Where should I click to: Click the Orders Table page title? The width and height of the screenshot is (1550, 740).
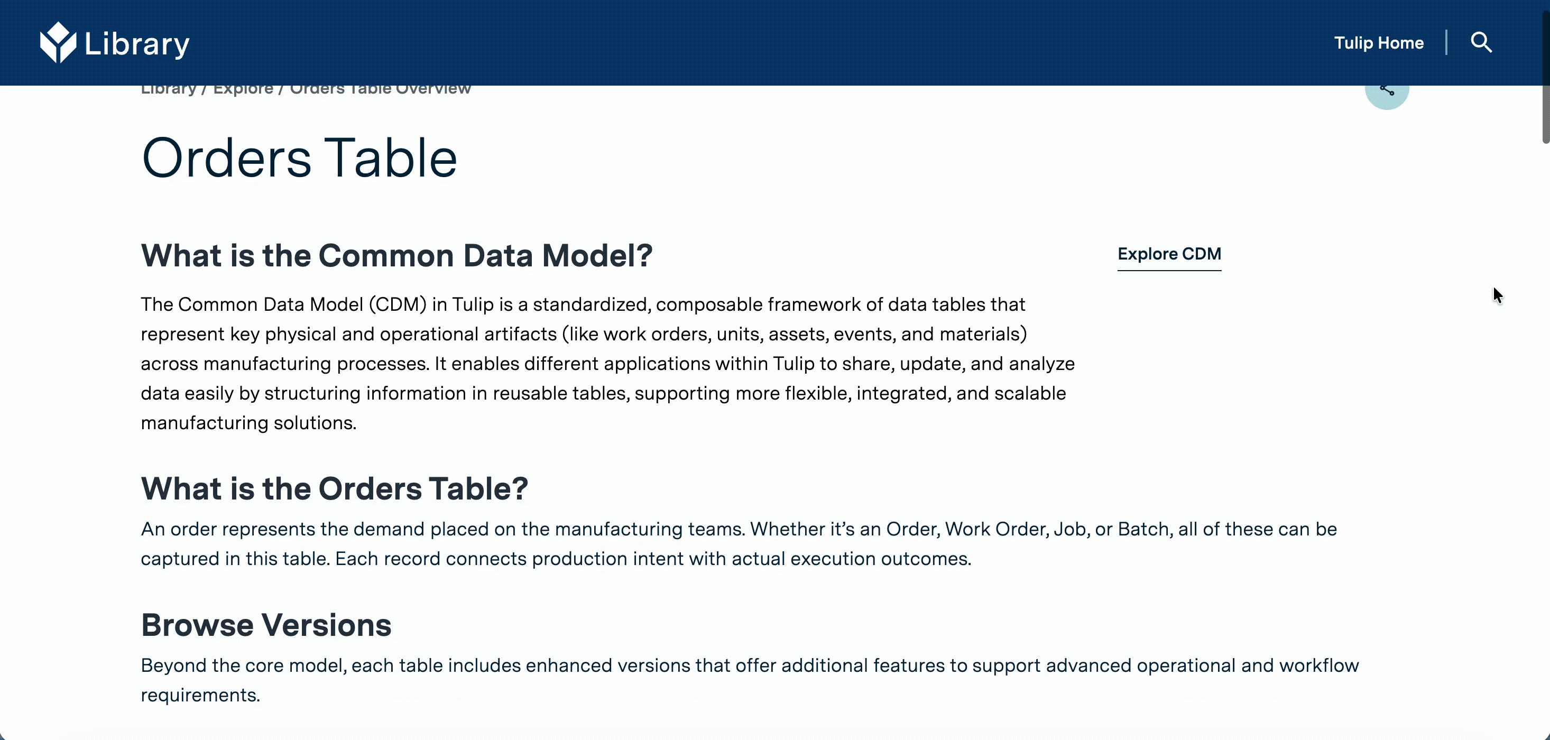pyautogui.click(x=299, y=158)
